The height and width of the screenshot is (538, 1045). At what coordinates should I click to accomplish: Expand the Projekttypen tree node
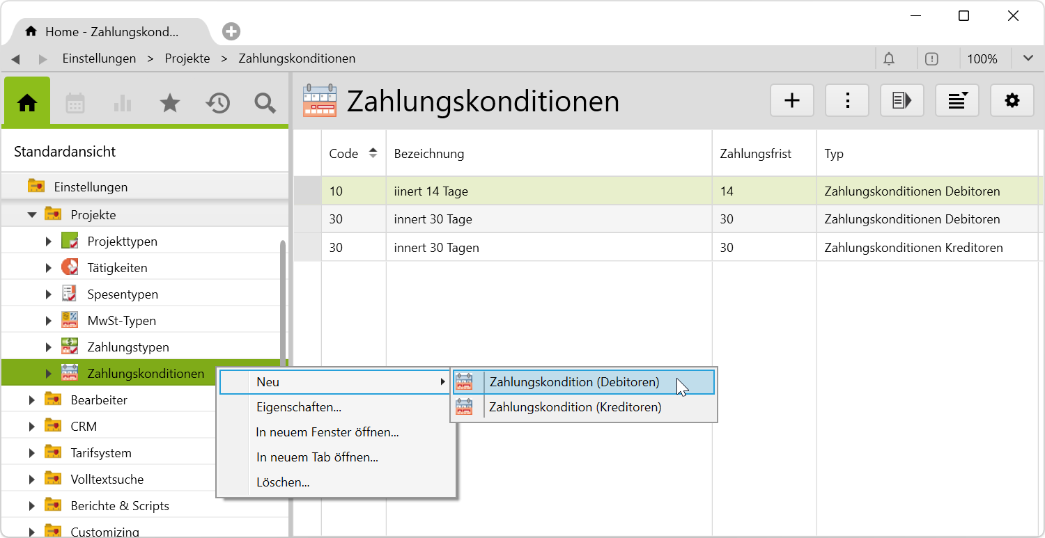tap(48, 242)
